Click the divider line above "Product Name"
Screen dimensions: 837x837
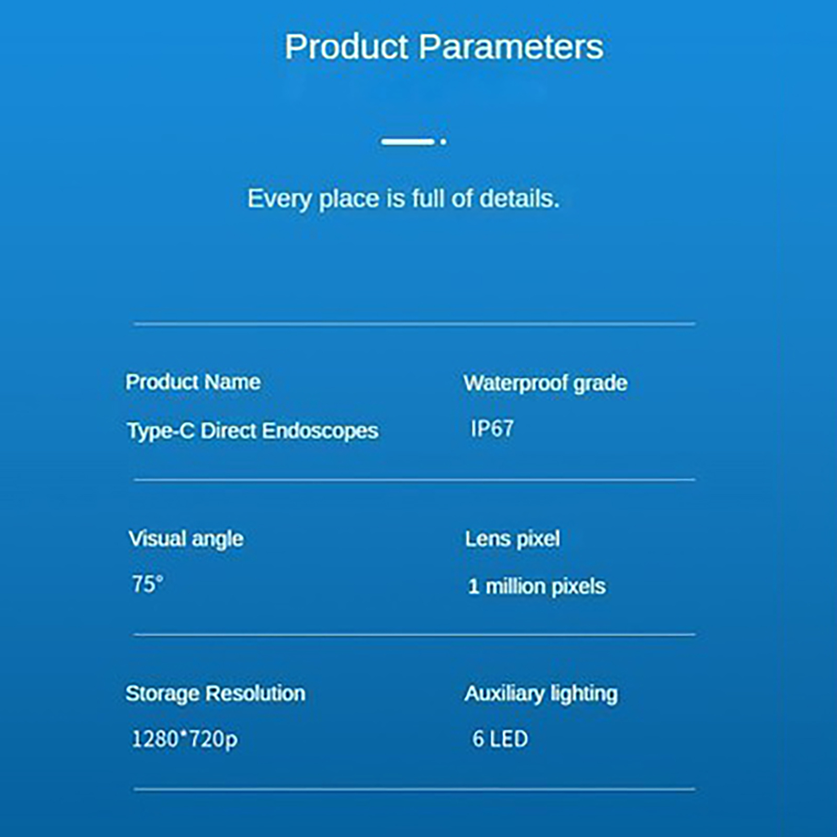[414, 324]
